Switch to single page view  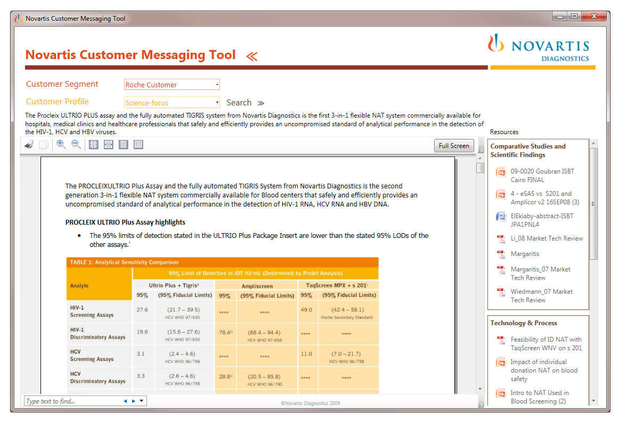tap(124, 145)
